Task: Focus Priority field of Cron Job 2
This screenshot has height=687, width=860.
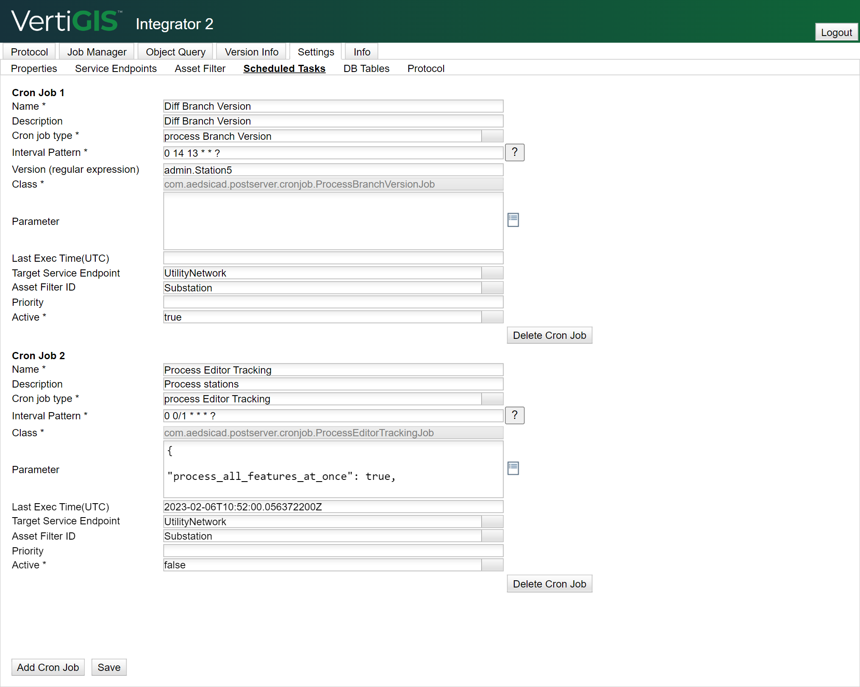Action: click(333, 551)
